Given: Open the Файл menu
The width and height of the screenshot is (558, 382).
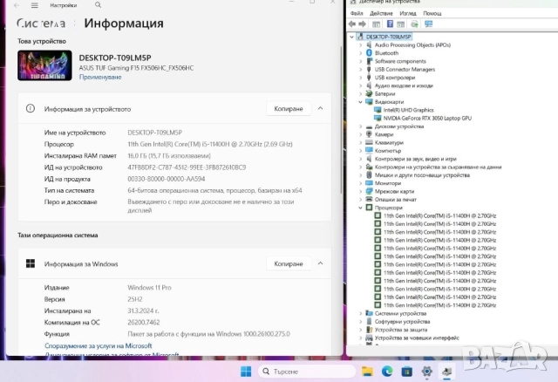Looking at the screenshot, I should (x=357, y=13).
